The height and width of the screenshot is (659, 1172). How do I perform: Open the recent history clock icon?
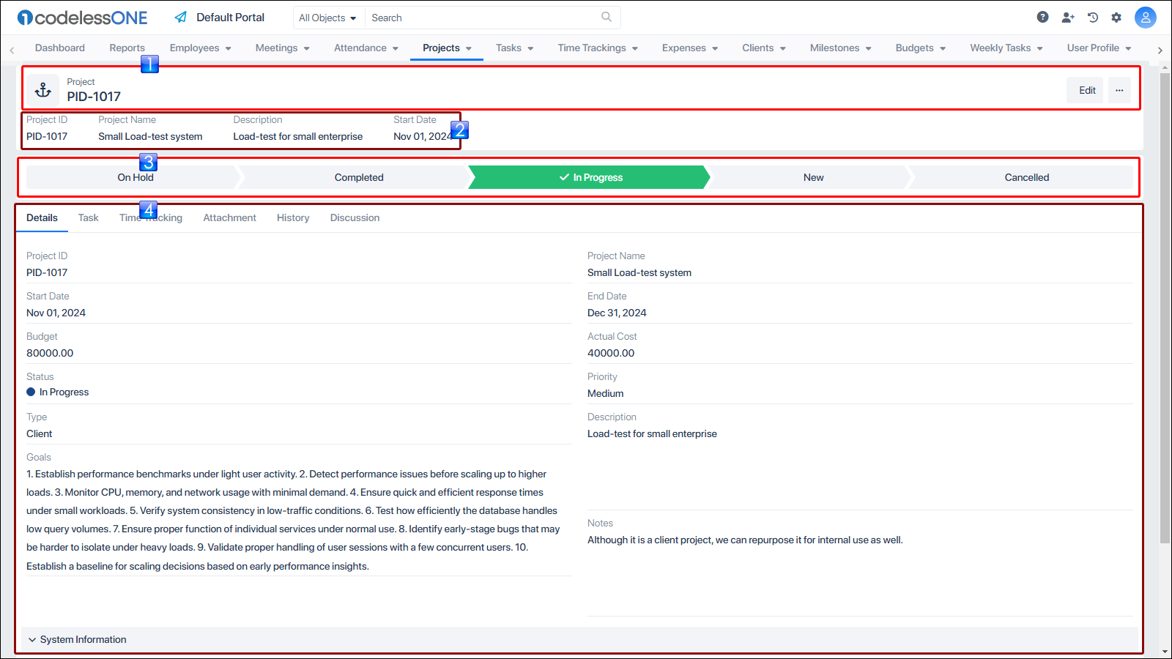pos(1093,17)
